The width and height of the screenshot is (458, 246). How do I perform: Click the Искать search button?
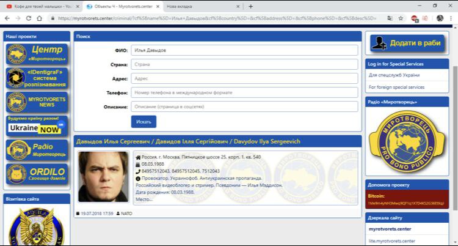[144, 122]
